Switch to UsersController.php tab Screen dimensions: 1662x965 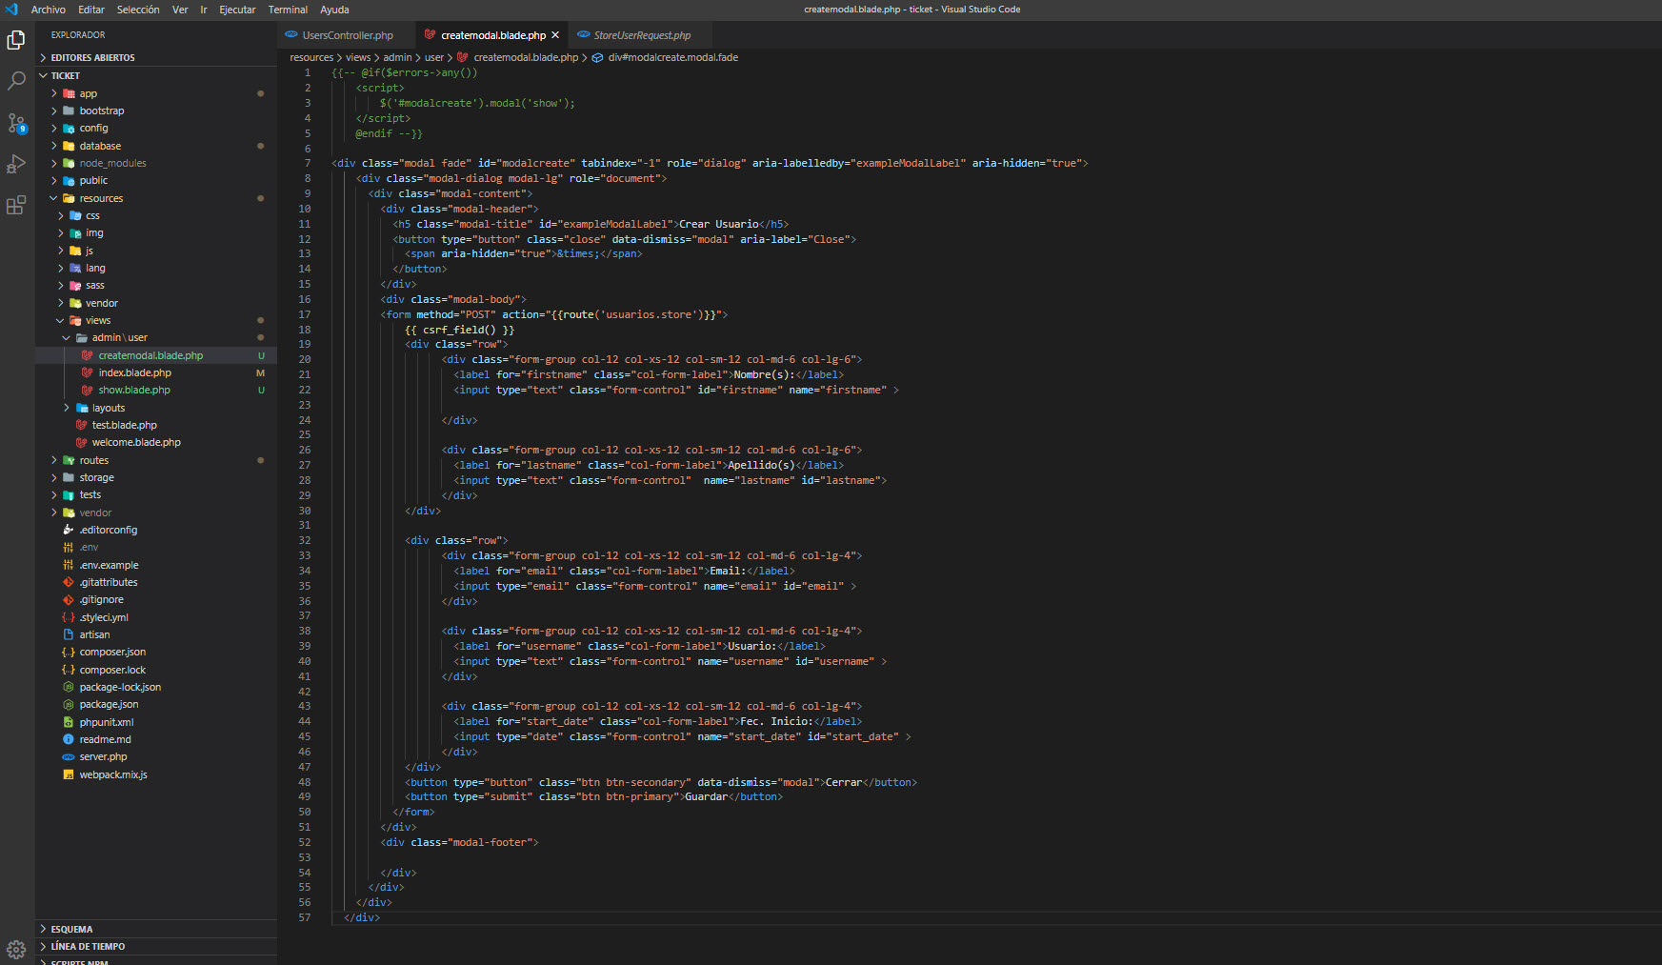pos(348,35)
